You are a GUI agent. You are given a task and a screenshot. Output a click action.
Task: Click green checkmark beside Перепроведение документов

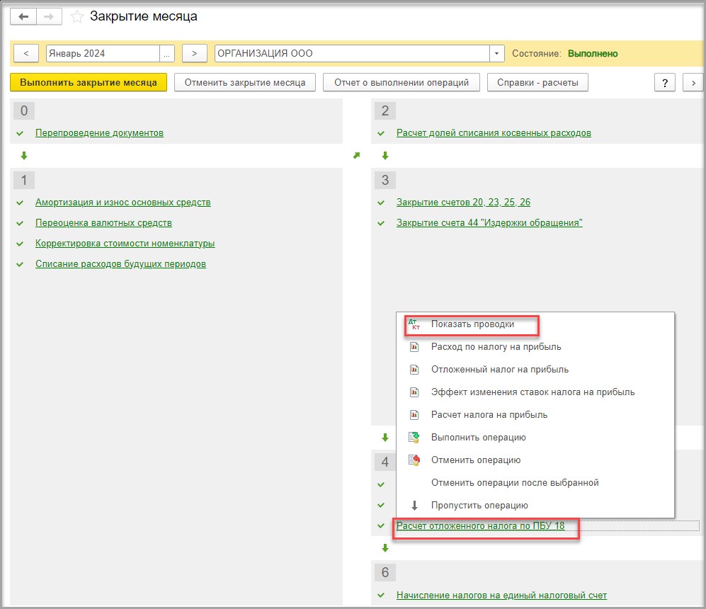coord(20,133)
